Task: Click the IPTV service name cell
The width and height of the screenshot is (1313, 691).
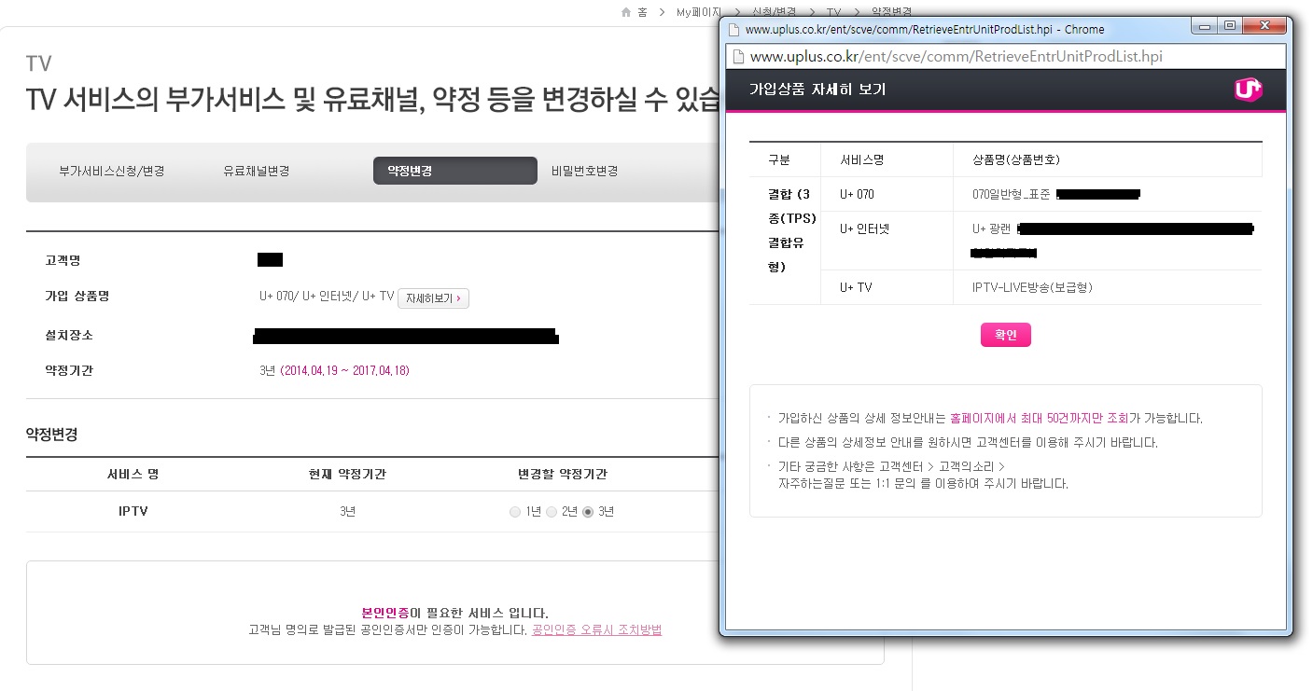Action: point(133,512)
